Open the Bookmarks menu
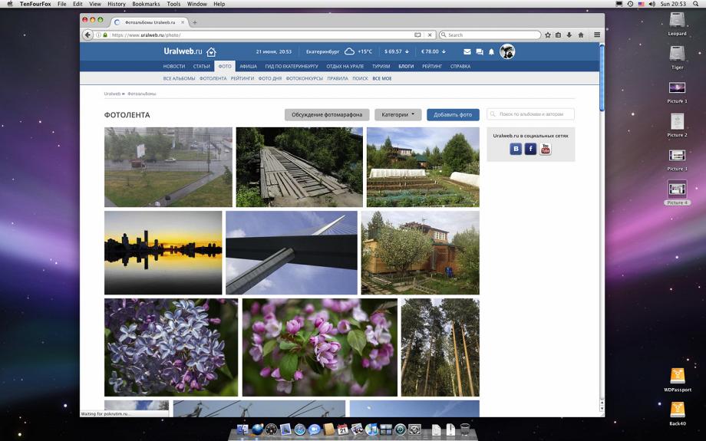This screenshot has height=441, width=706. tap(146, 4)
